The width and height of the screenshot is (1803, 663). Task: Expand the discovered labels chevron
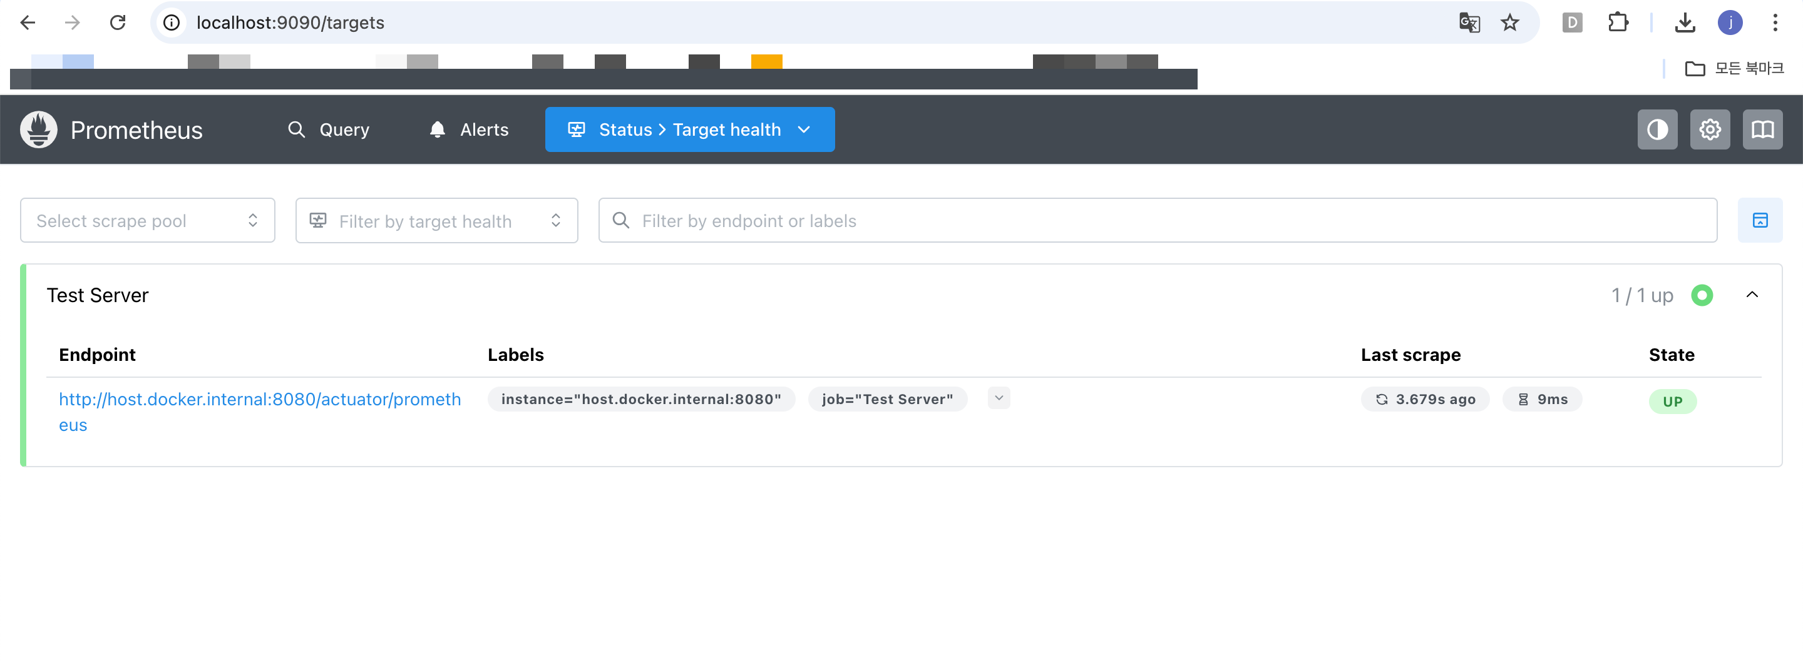pos(998,398)
